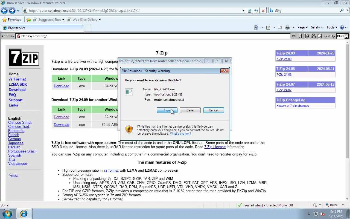Open the 7-Zip 24.09 news link

click(284, 59)
